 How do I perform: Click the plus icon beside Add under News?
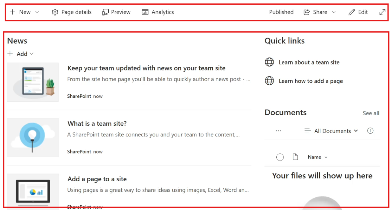(x=10, y=53)
